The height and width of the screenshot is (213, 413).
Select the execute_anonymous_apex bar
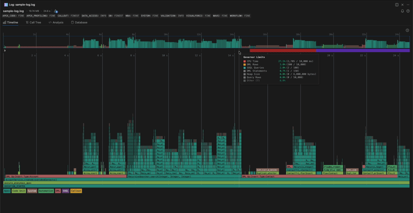pos(206,183)
